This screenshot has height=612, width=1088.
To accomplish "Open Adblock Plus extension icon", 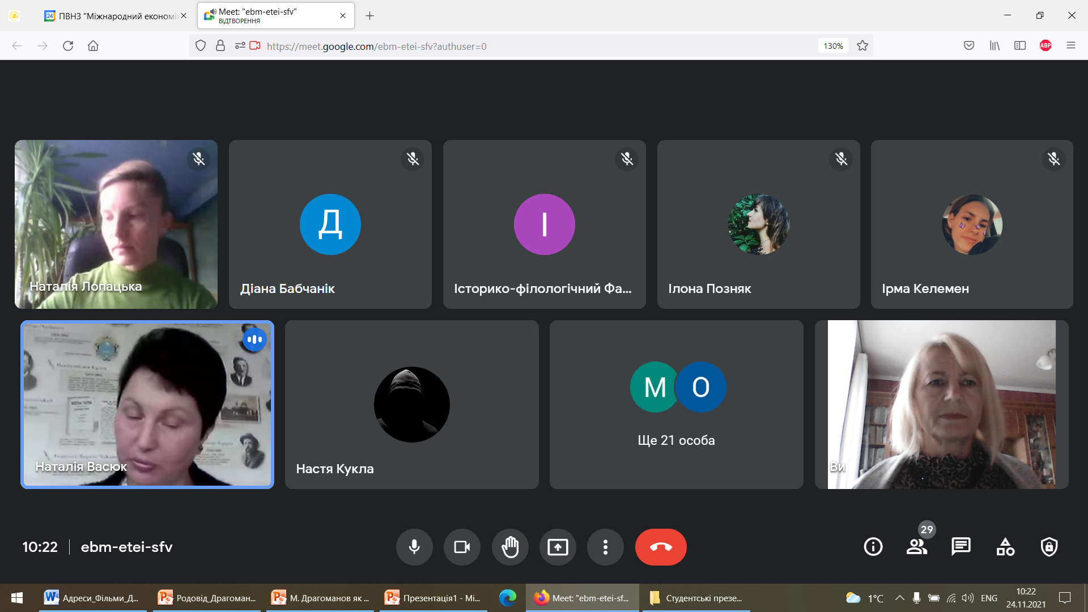I will pos(1045,46).
